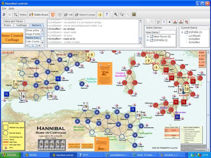Click the Hanno Counsel Carthage marker preview
The height and width of the screenshot is (158, 211).
click(12, 38)
